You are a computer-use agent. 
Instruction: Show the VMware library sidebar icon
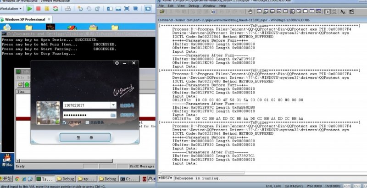click(110, 9)
